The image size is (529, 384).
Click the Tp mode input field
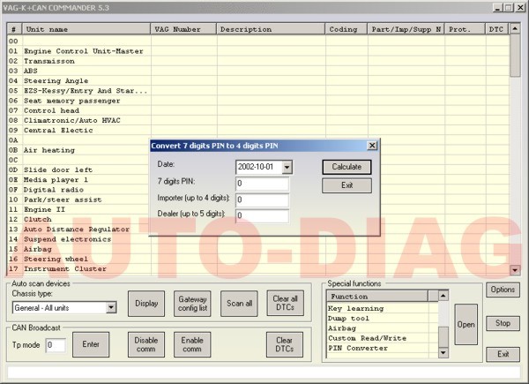(56, 345)
